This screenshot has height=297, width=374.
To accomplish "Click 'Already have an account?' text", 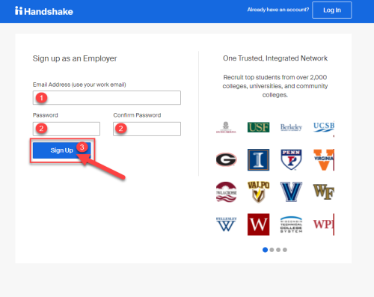I will [x=278, y=10].
